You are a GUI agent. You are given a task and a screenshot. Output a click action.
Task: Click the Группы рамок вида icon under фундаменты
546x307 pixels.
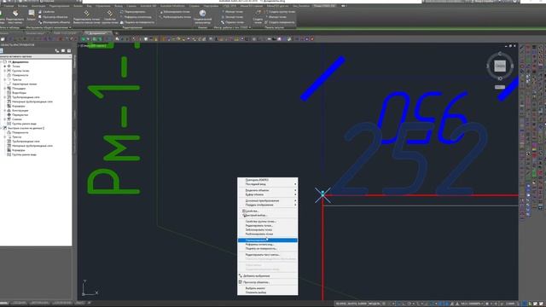(x=9, y=124)
